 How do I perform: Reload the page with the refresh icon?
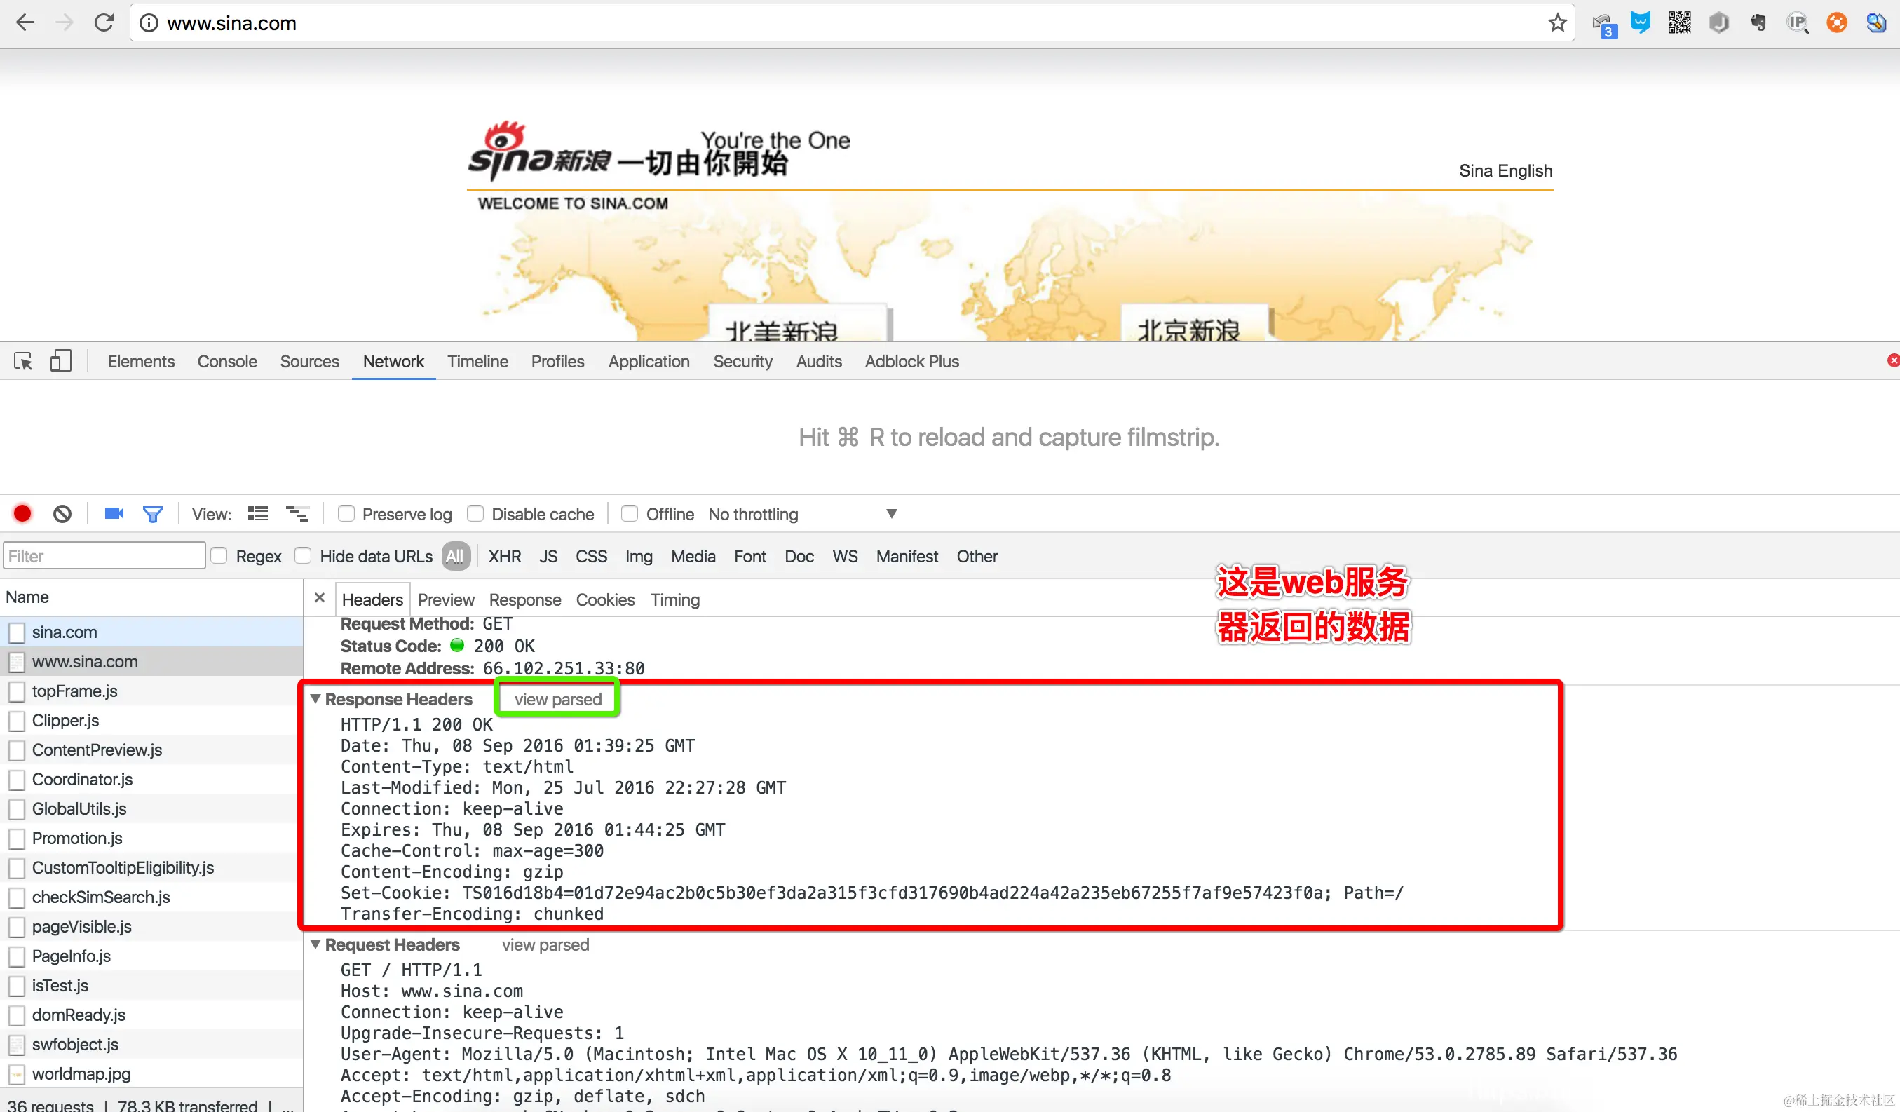pyautogui.click(x=104, y=23)
